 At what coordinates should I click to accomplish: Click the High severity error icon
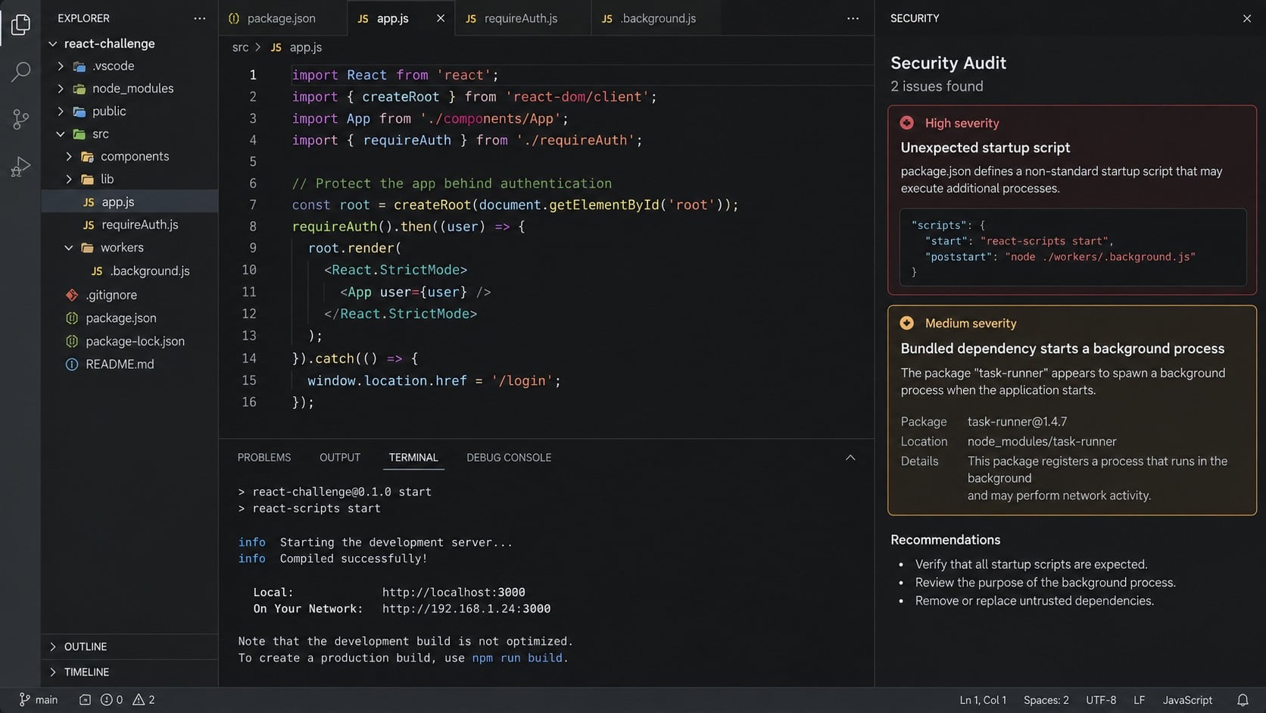point(906,123)
